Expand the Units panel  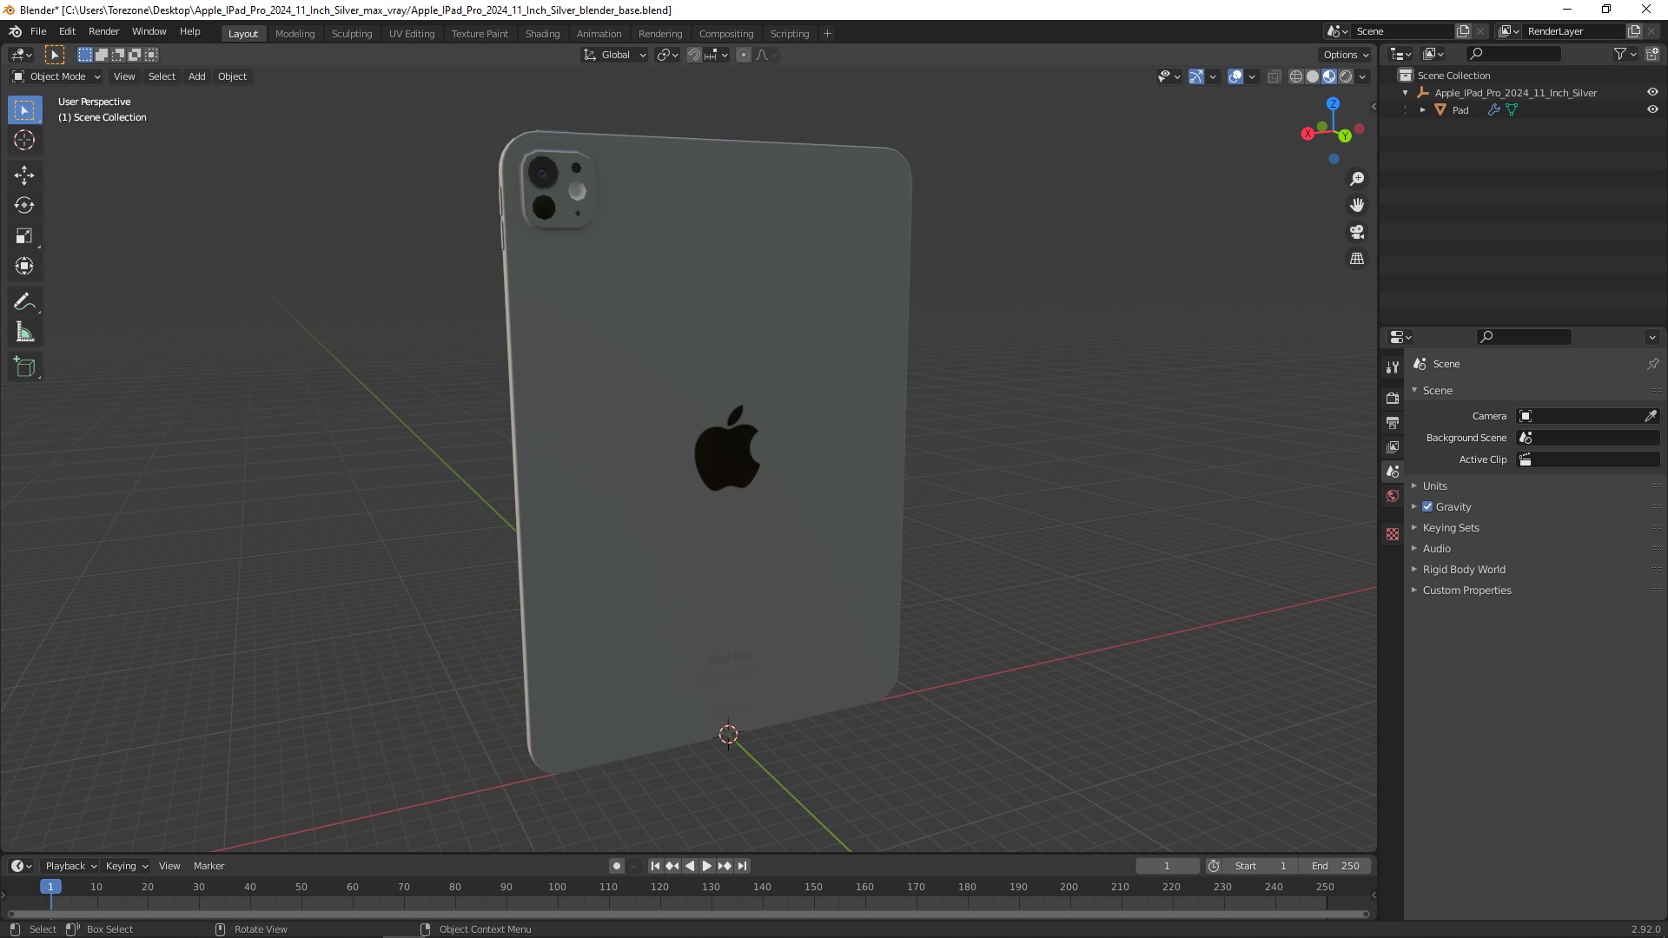click(1434, 486)
